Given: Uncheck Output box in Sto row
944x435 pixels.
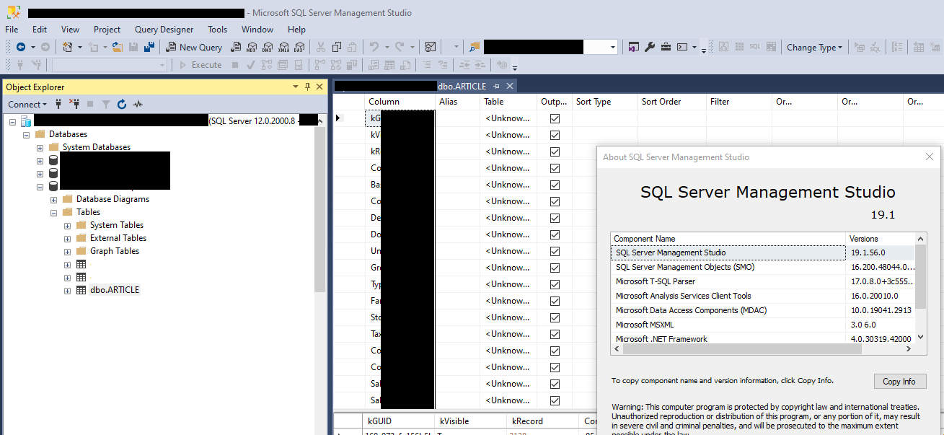Looking at the screenshot, I should pos(555,317).
